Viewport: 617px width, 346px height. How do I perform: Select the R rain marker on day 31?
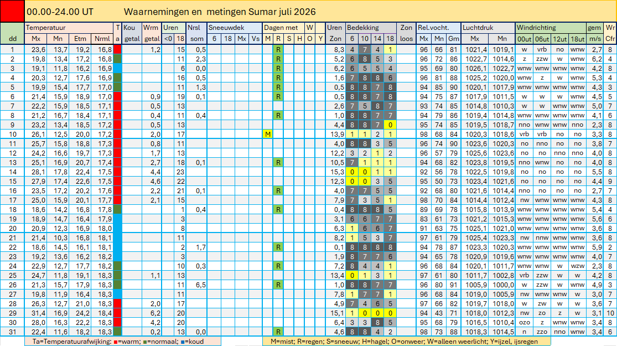coord(278,332)
